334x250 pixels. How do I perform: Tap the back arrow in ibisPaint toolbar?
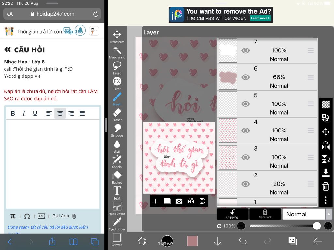(318, 241)
